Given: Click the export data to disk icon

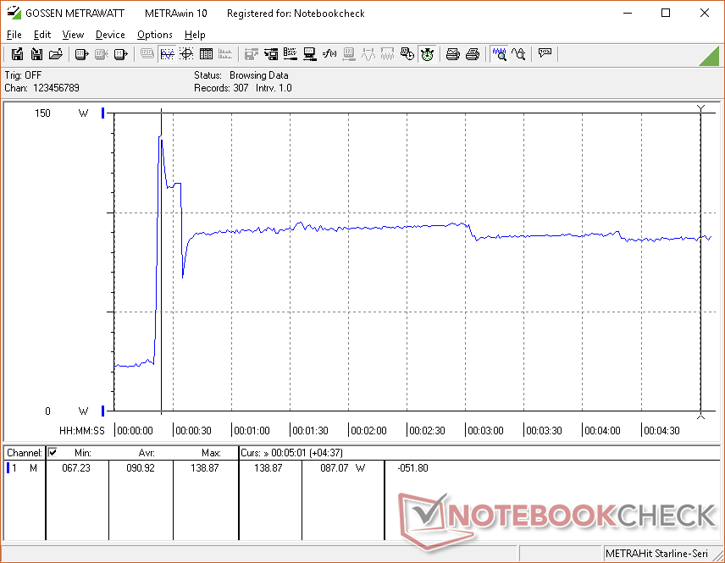Looking at the screenshot, I should coord(17,54).
